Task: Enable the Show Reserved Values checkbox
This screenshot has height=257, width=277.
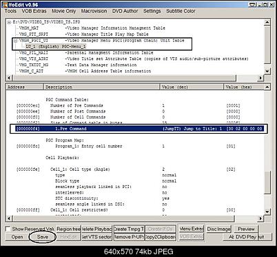Action: coord(8,229)
